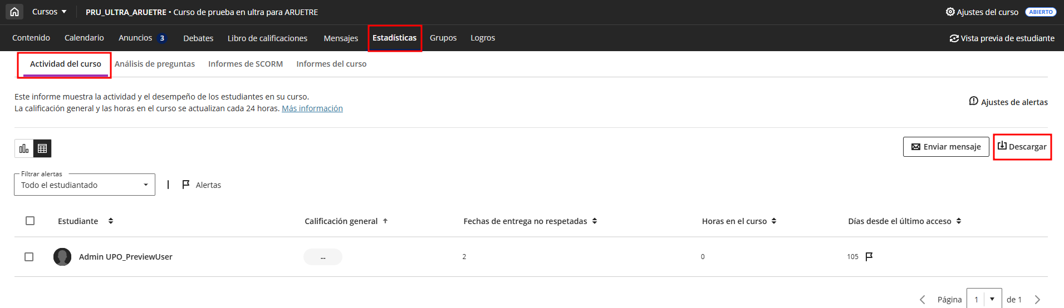Switch to bar chart view
Image resolution: width=1064 pixels, height=308 pixels.
[24, 148]
